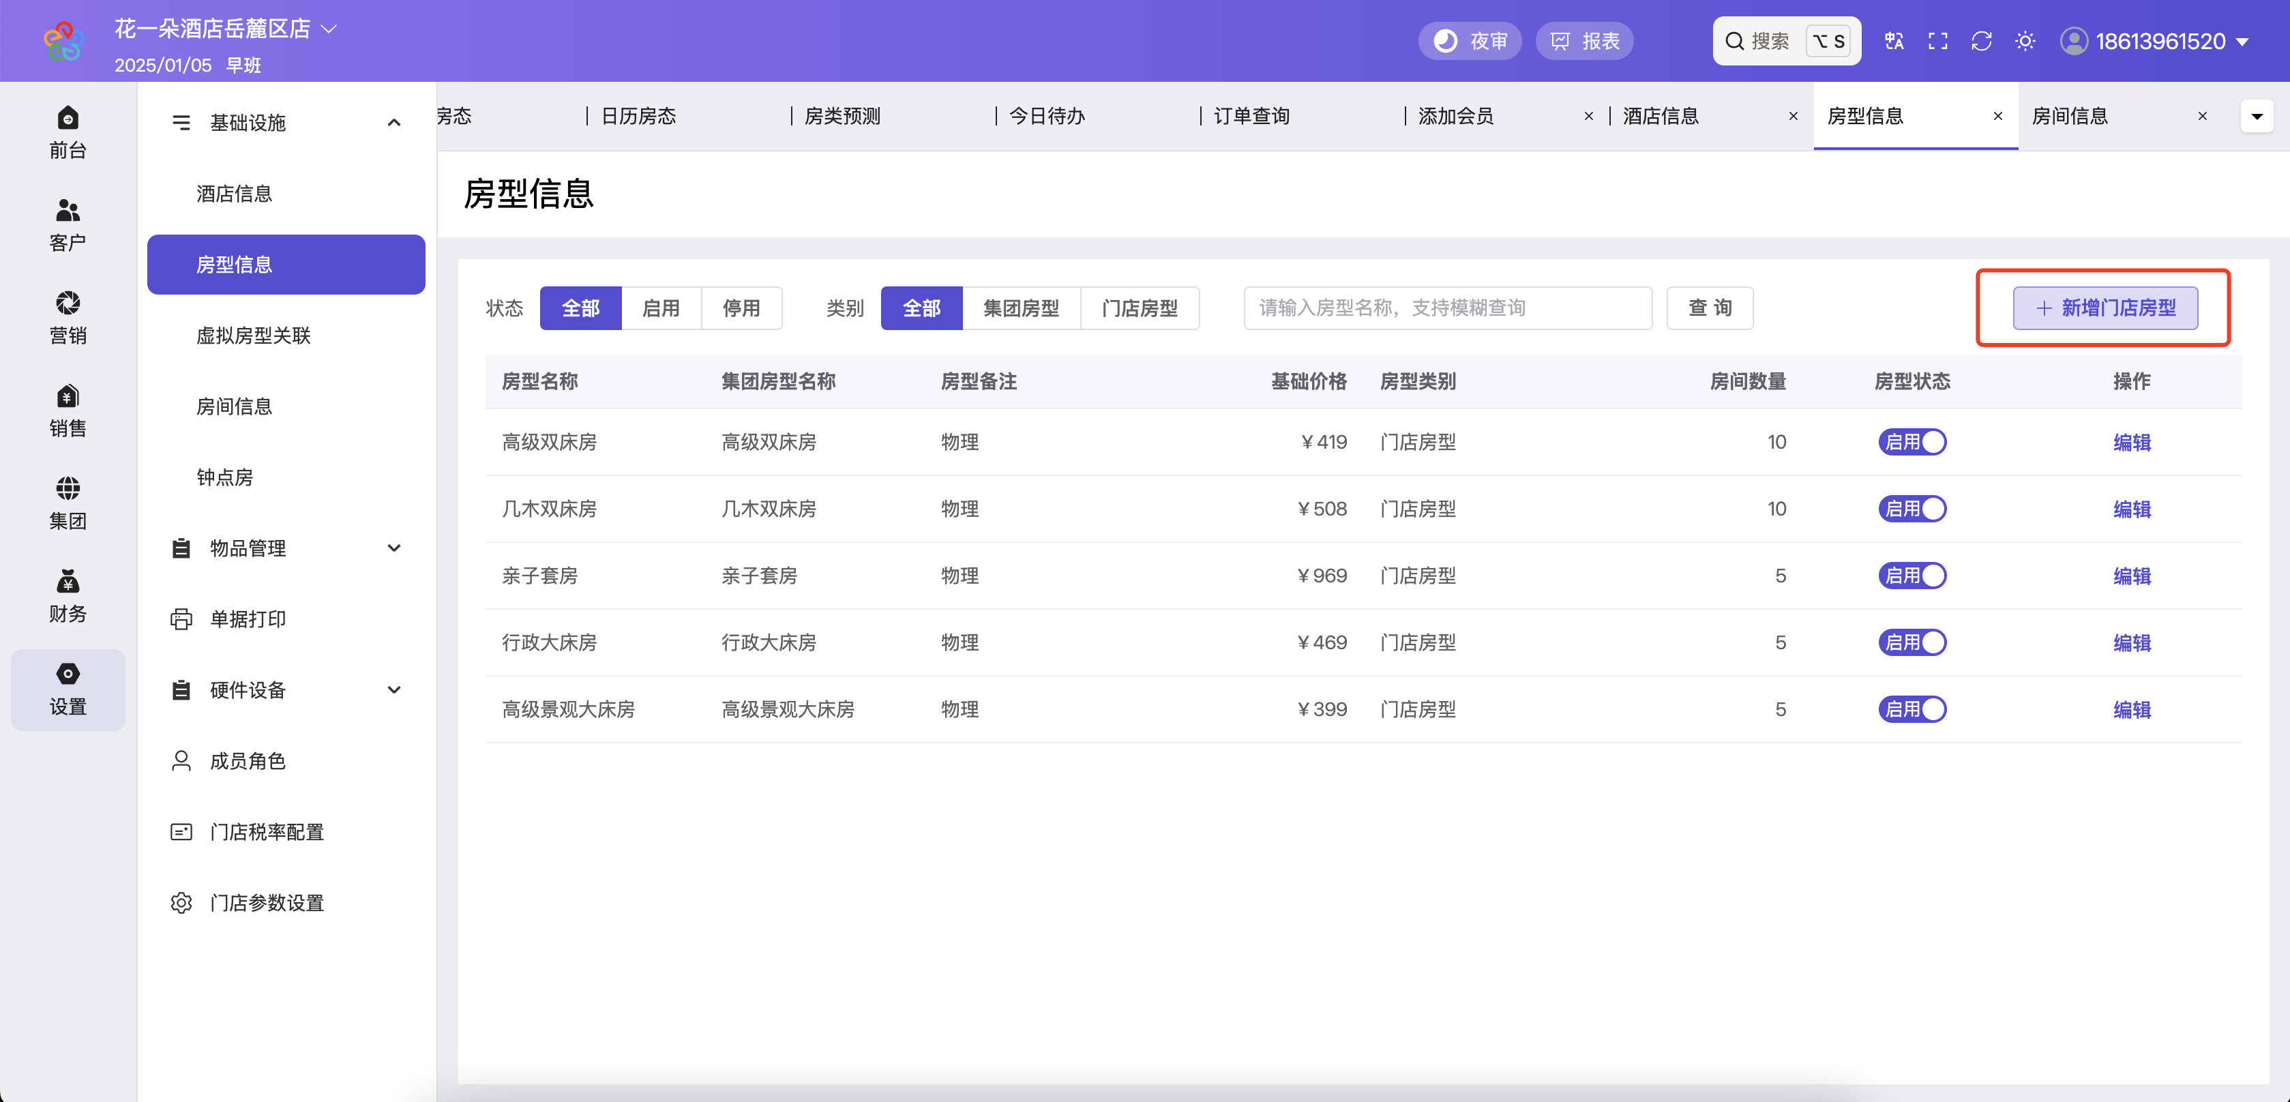
Task: Click the 查询 search button
Action: point(1710,308)
